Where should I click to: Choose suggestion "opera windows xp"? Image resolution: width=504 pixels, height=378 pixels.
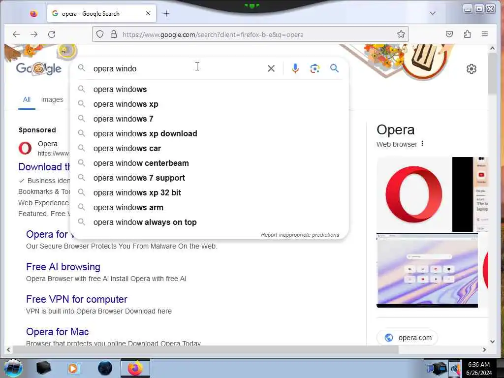coord(209,104)
